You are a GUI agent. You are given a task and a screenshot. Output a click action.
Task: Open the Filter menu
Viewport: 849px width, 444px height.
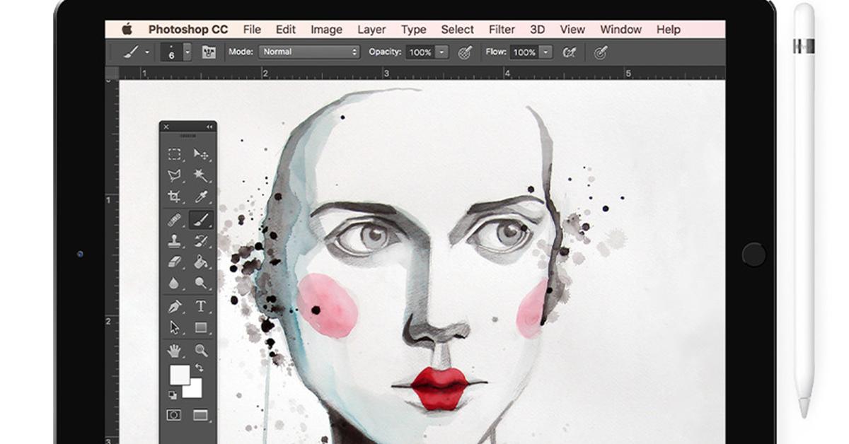coord(502,30)
